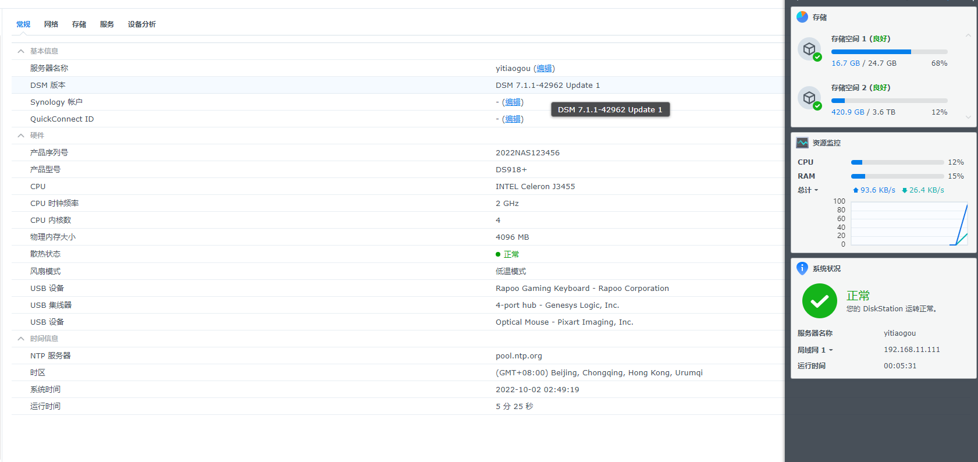The height and width of the screenshot is (462, 978).
Task: Click the DS918+ model value
Action: tap(511, 169)
